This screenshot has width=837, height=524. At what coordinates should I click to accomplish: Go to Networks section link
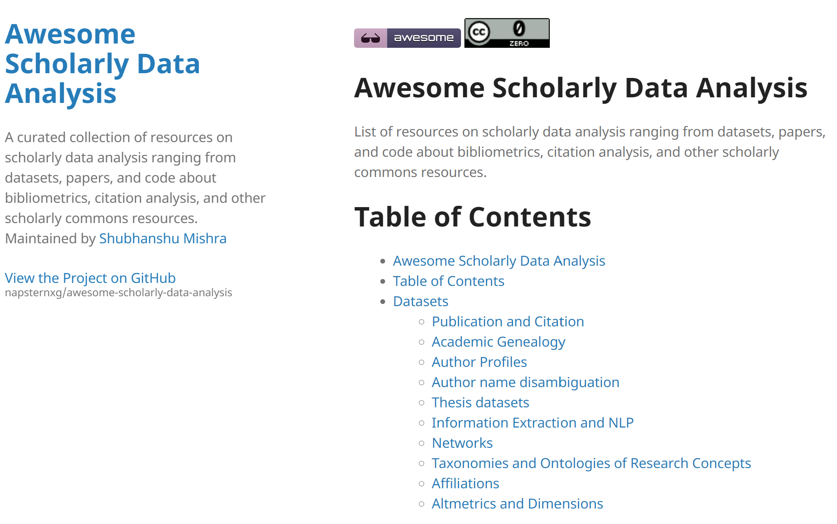tap(462, 443)
